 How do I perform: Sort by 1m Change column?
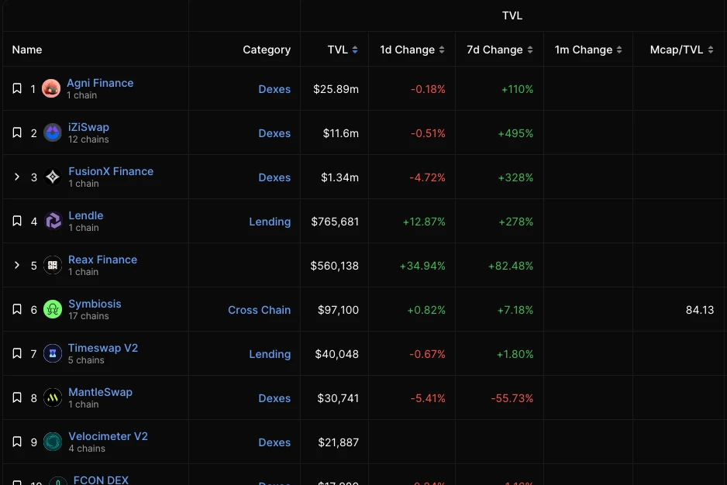click(588, 50)
